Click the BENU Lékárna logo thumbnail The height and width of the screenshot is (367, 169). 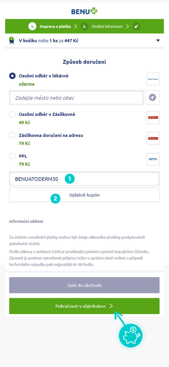click(x=153, y=79)
